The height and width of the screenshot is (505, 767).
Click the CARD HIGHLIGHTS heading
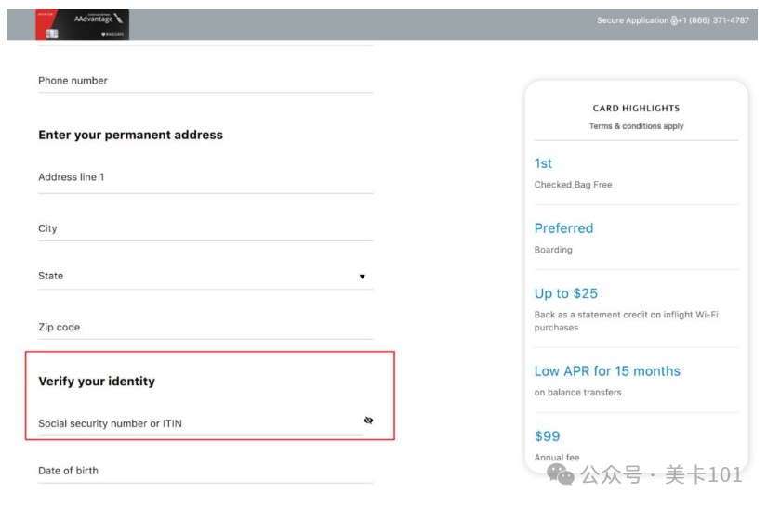[637, 109]
